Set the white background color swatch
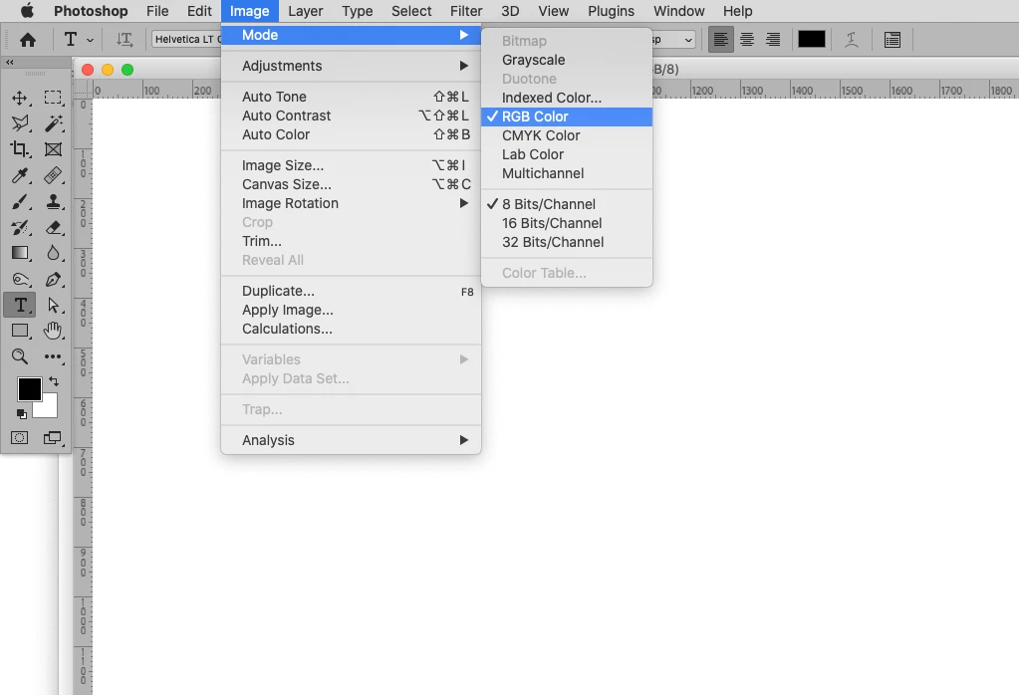The height and width of the screenshot is (695, 1019). tap(49, 409)
